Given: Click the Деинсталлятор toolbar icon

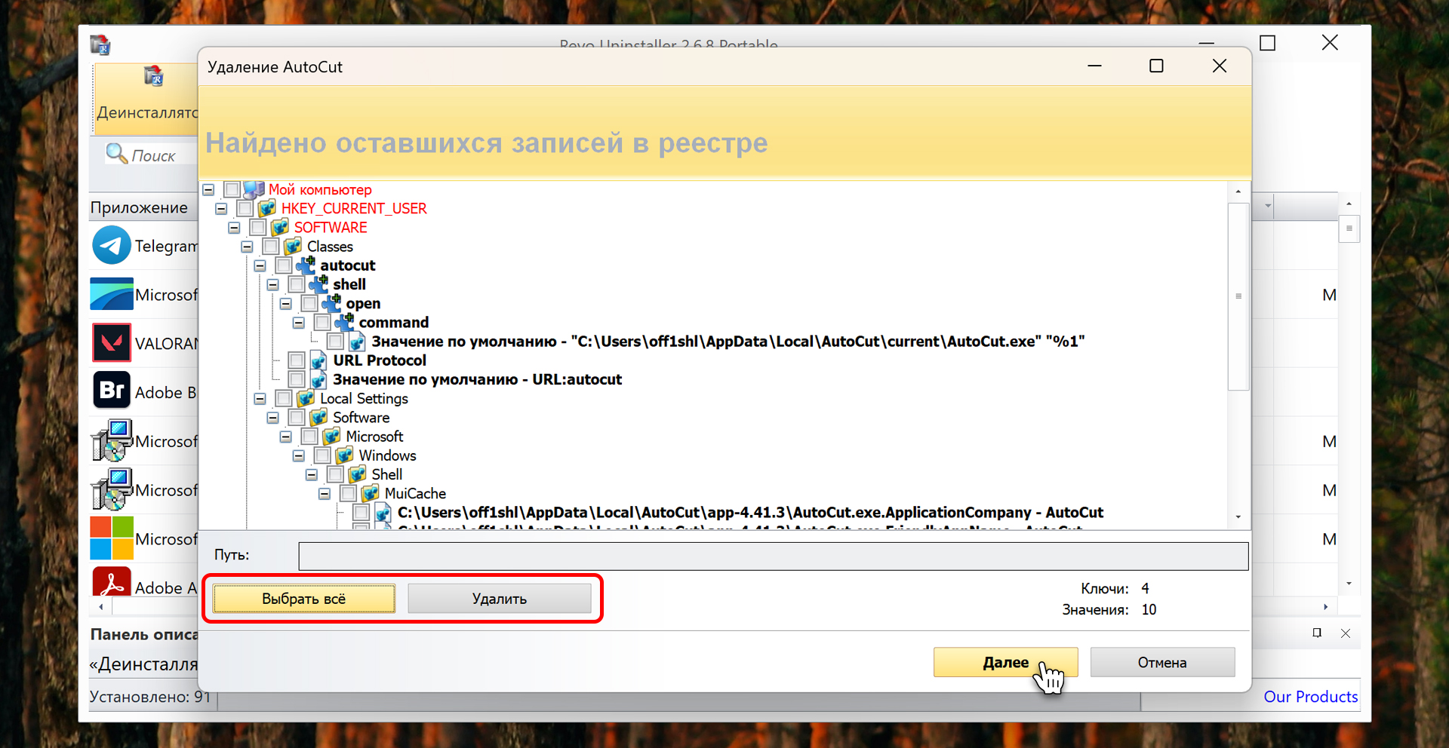Looking at the screenshot, I should click(x=153, y=77).
